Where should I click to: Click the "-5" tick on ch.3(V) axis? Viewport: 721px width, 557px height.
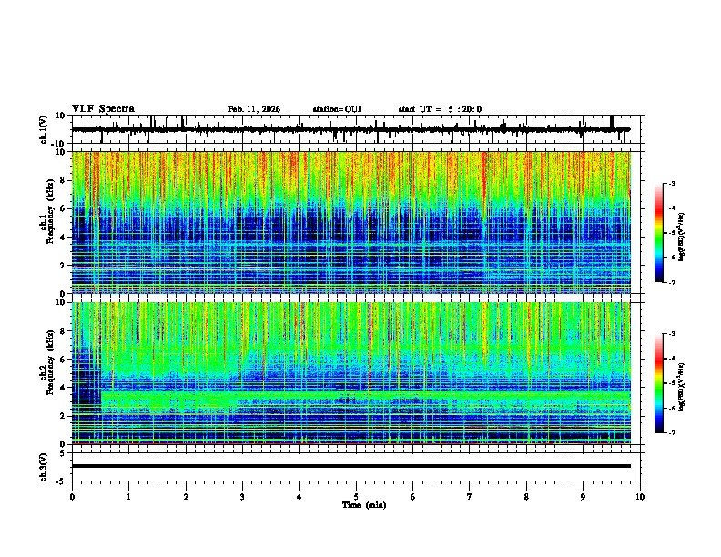61,481
